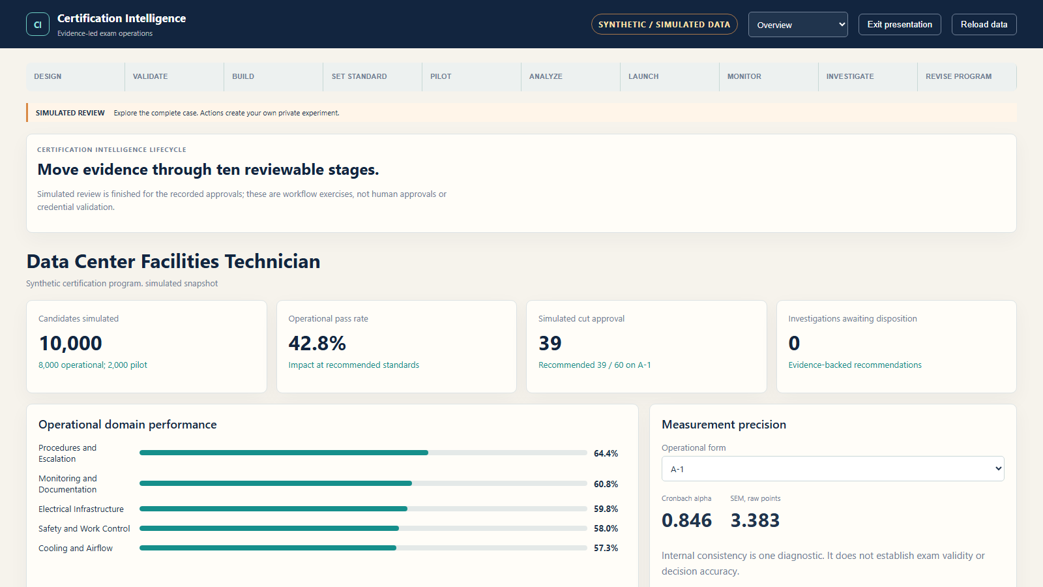The image size is (1043, 587).
Task: Open the Monitor stage tab
Action: [x=769, y=76]
